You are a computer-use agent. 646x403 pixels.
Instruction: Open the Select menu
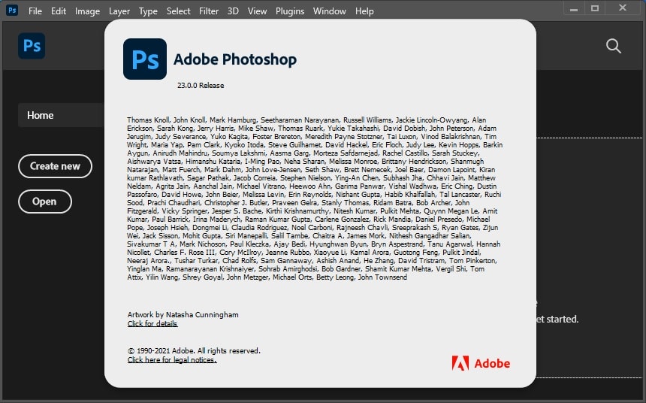pos(178,11)
